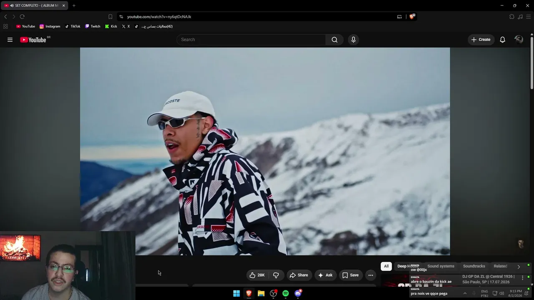
Task: Like the video with thumbs up
Action: [257, 275]
